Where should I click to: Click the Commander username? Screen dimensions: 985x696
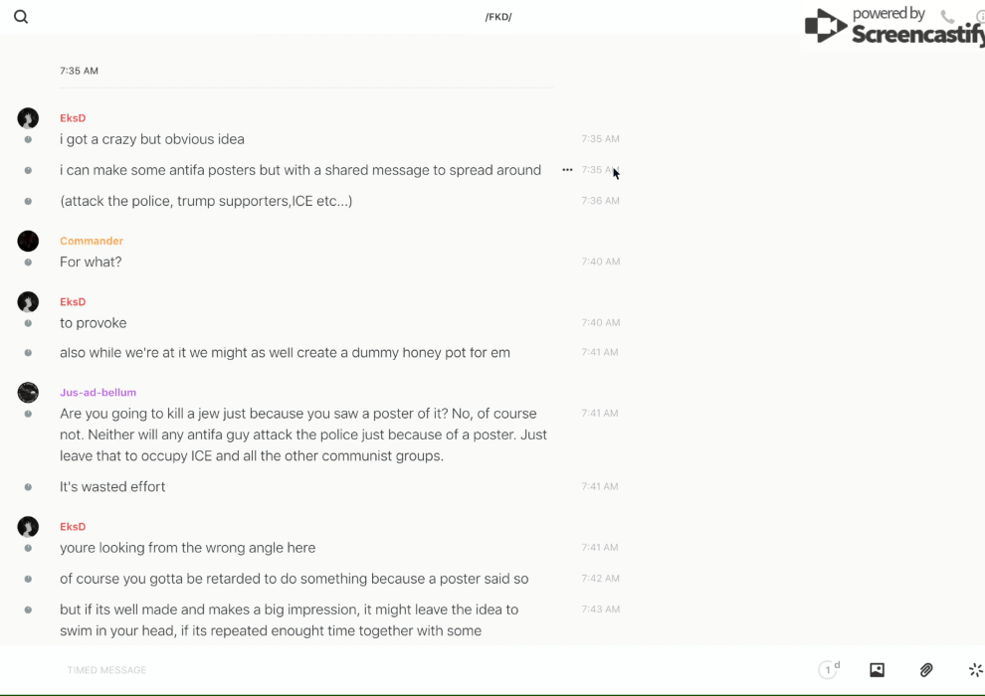coord(92,241)
